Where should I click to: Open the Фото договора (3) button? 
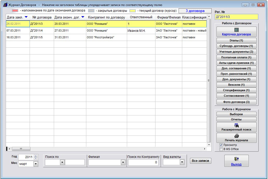pos(236,102)
